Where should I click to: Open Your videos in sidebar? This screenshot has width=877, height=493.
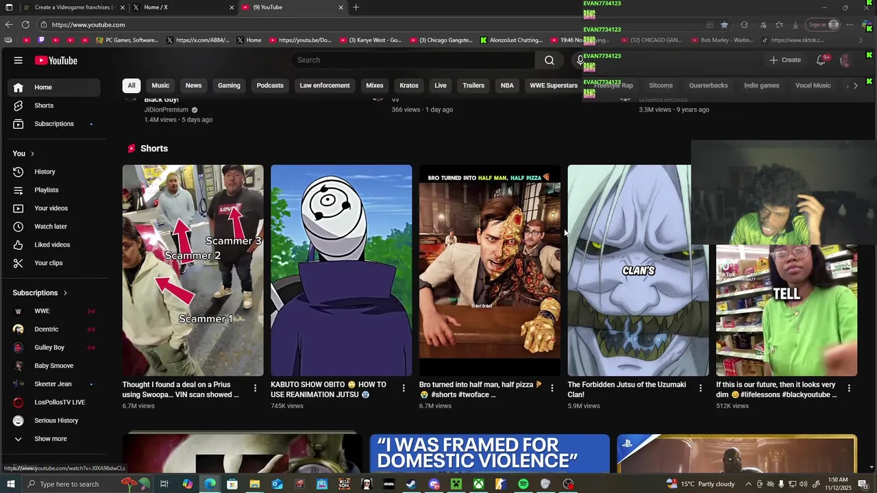pos(53,208)
